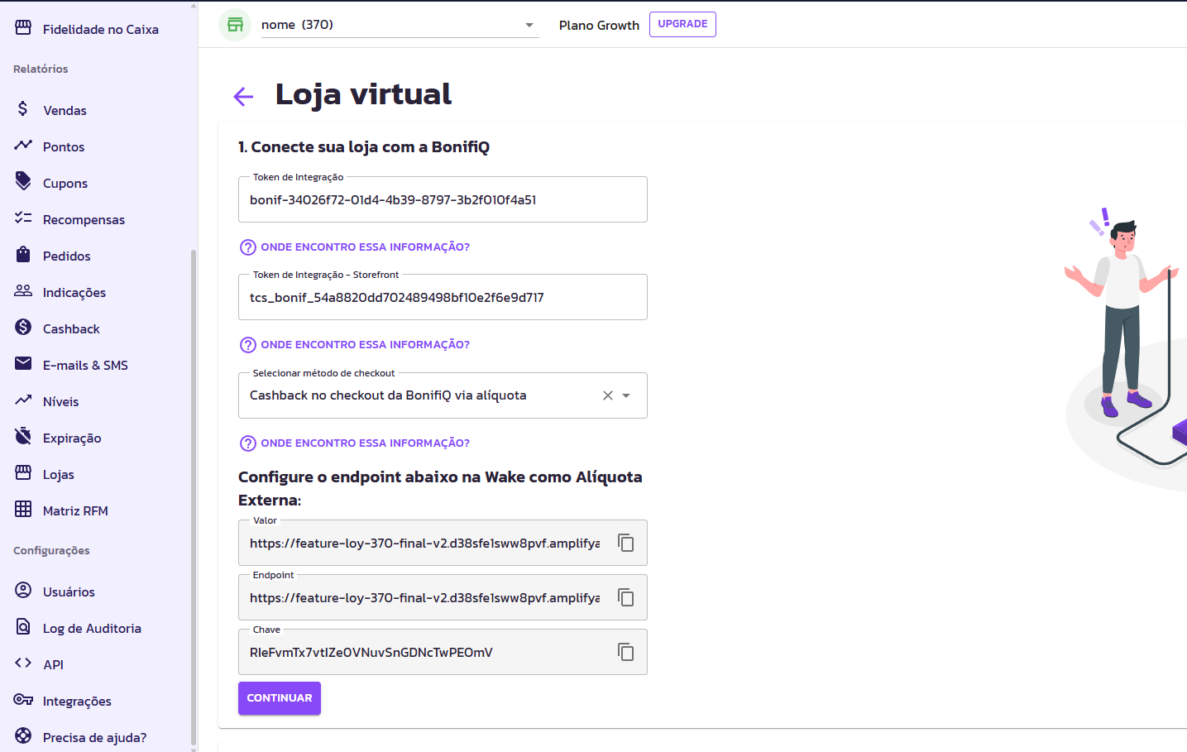Screen dimensions: 1187x752
Task: Open the Expiração page
Action: pyautogui.click(x=72, y=438)
